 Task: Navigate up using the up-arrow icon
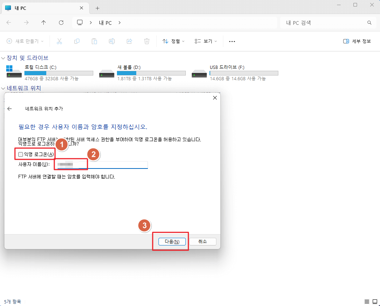point(43,23)
